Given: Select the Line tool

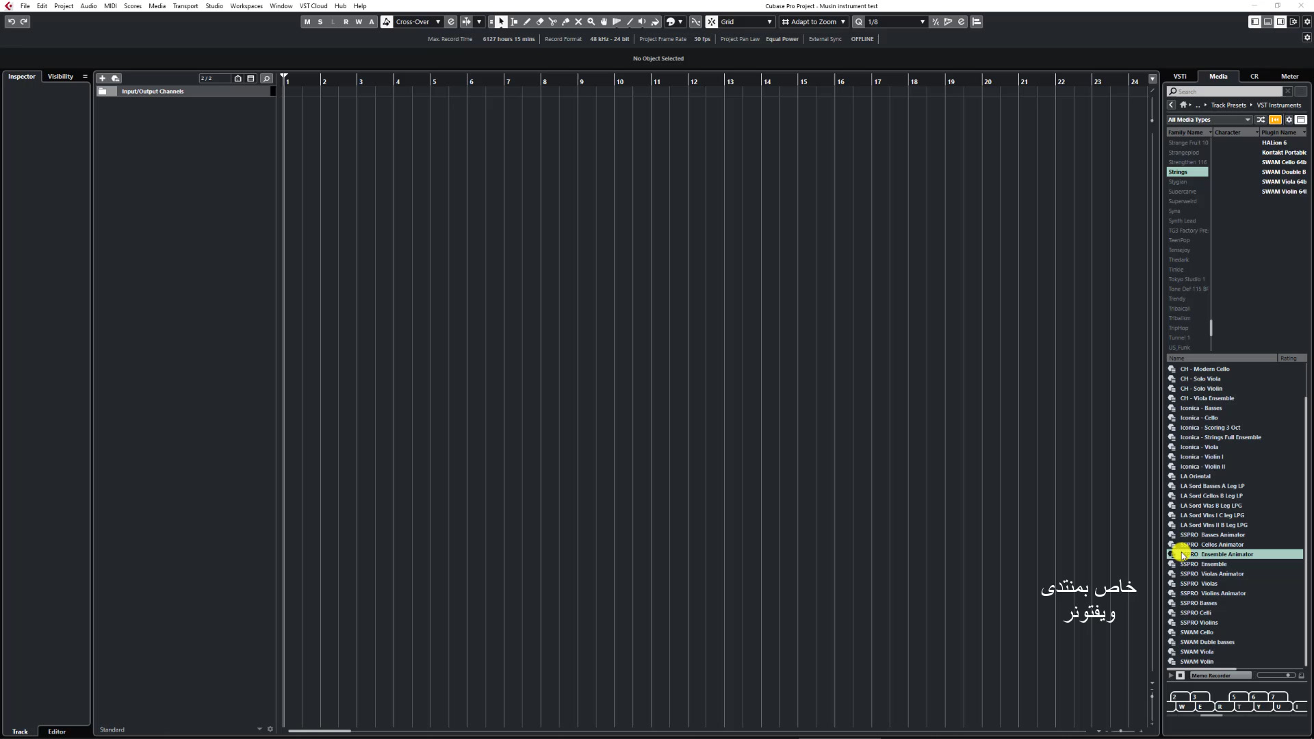Looking at the screenshot, I should click(630, 22).
